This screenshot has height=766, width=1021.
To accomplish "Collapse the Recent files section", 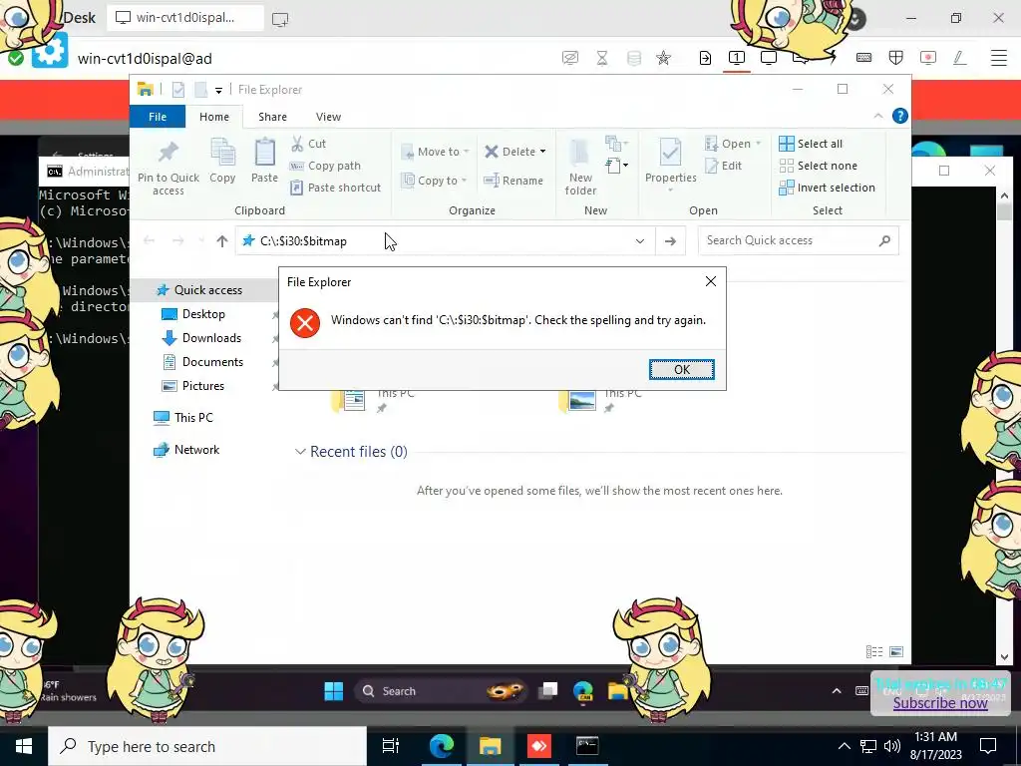I will tap(300, 452).
